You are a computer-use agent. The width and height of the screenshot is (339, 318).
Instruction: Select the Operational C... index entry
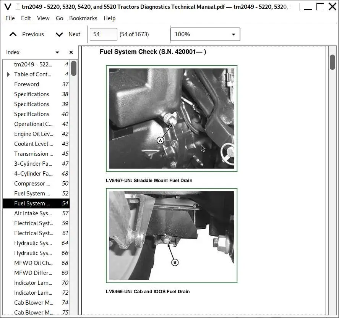(36, 124)
